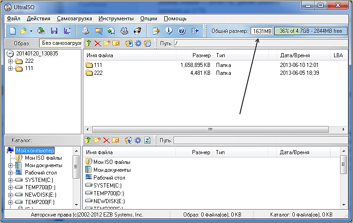Select NEWDISK(E:) in the lower file list
The image size is (353, 223).
pyautogui.click(x=109, y=201)
